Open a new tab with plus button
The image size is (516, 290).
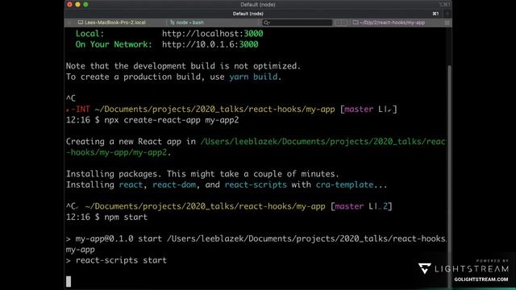447,14
